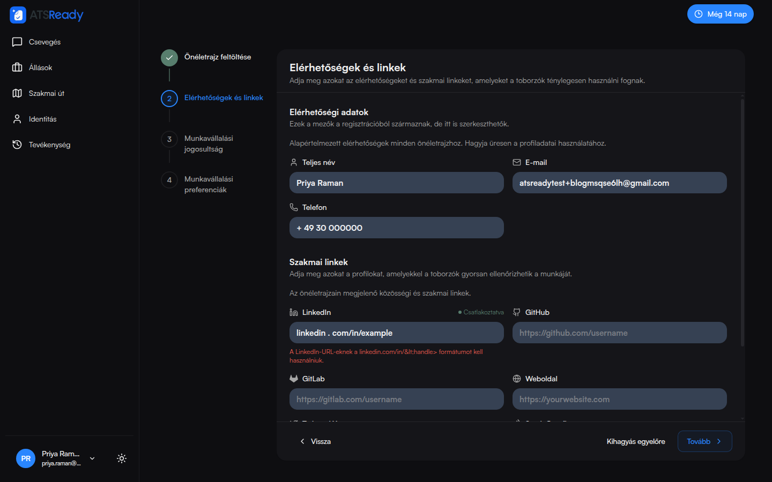
Task: Focus the LinkedIn URL field
Action: click(x=397, y=333)
